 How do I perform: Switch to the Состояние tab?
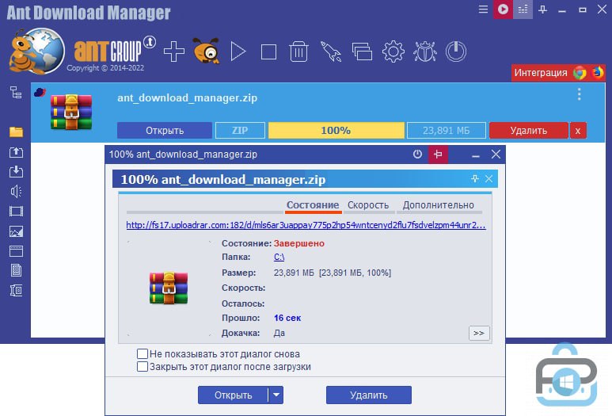click(313, 205)
